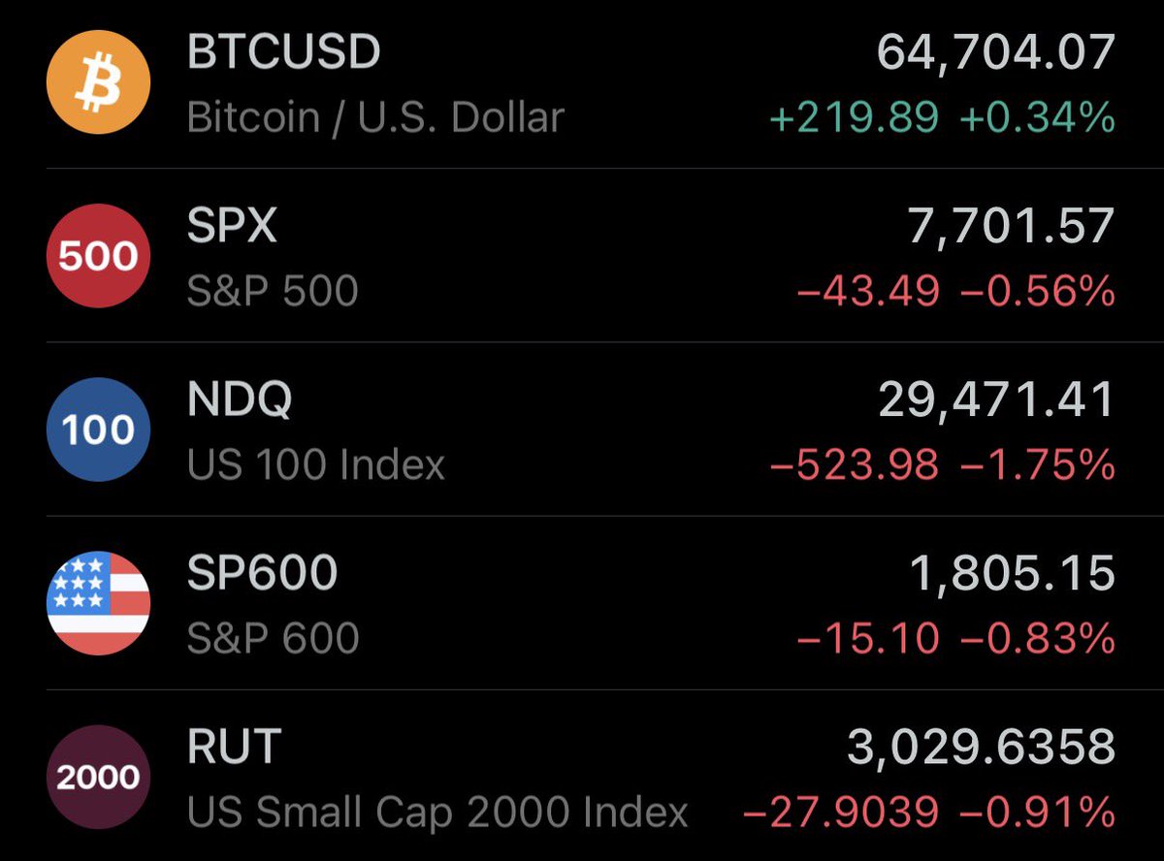Open the RUT ticker name
The width and height of the screenshot is (1164, 861).
pyautogui.click(x=234, y=747)
